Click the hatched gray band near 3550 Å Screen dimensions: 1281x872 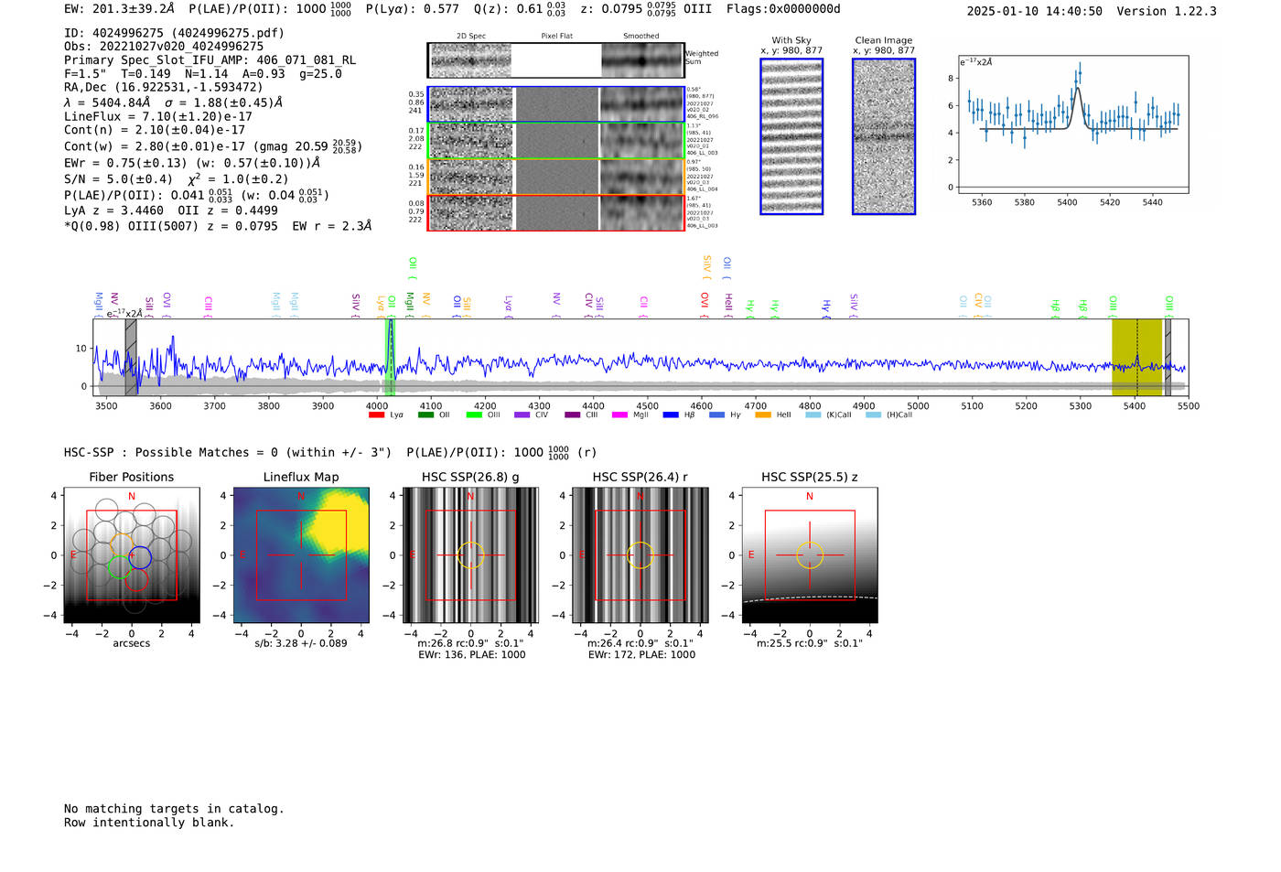pyautogui.click(x=131, y=357)
